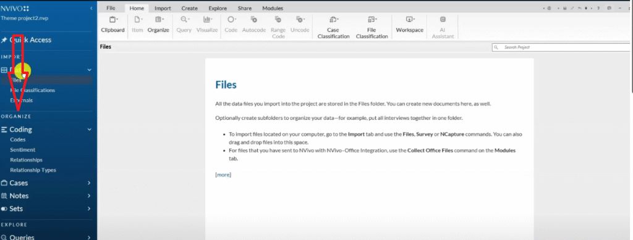Switch to the Modules ribbon tab
The image size is (633, 240).
[273, 8]
